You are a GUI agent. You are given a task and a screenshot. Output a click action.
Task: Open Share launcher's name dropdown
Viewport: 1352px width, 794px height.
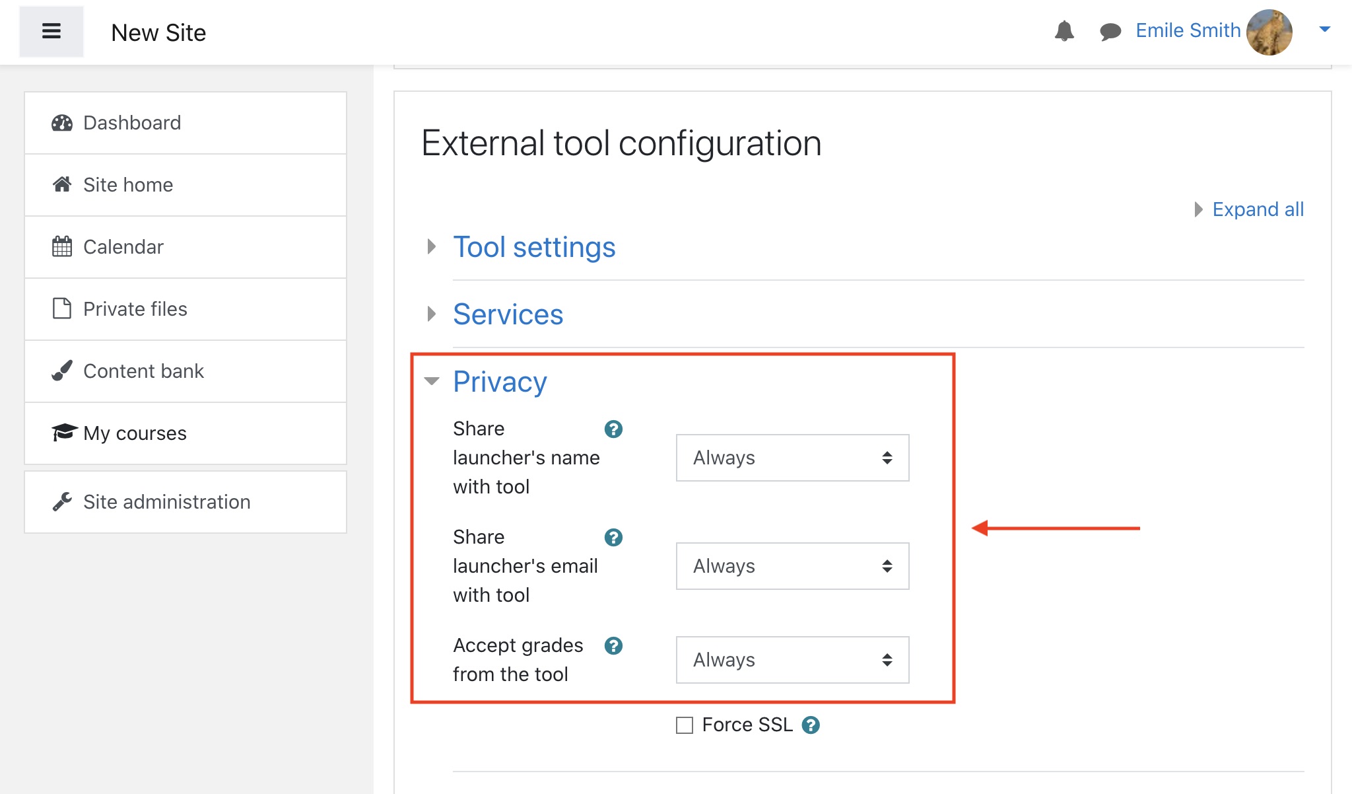[792, 458]
